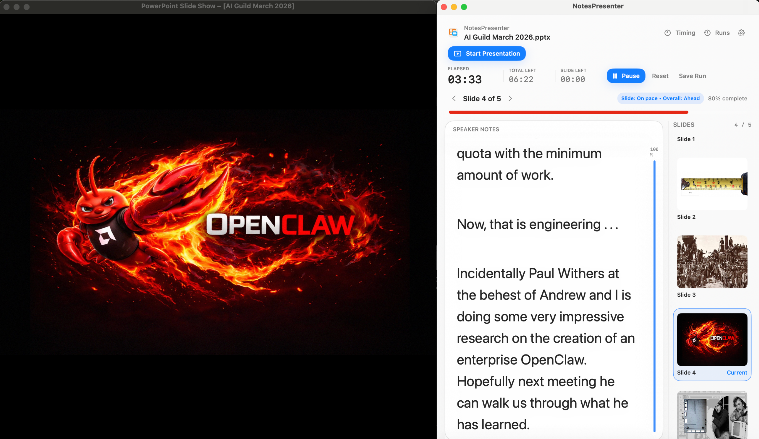Screen dimensions: 759x439
Task: Open the Timing panel
Action: point(680,33)
